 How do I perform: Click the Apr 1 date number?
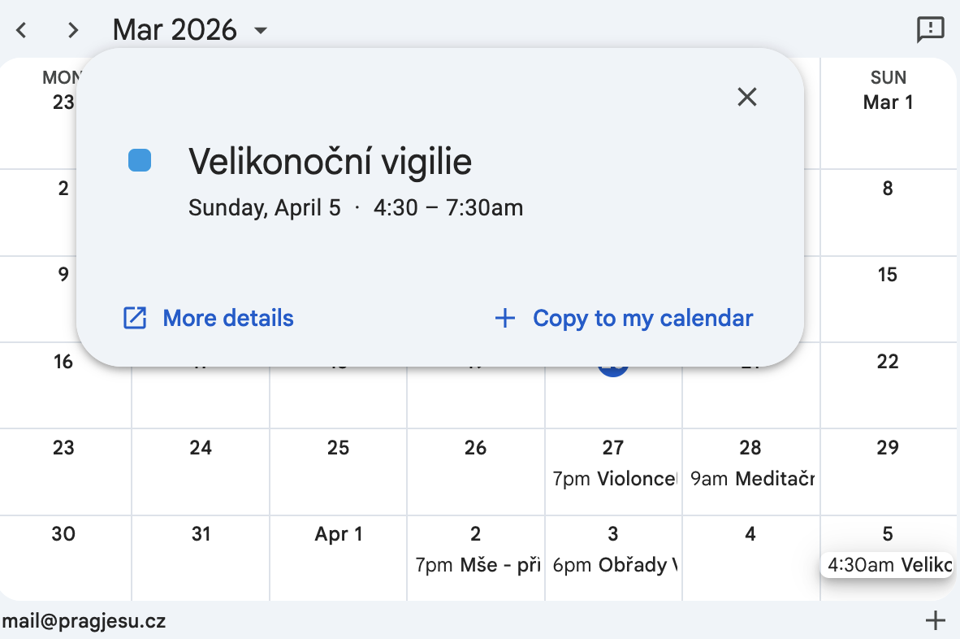(x=339, y=534)
